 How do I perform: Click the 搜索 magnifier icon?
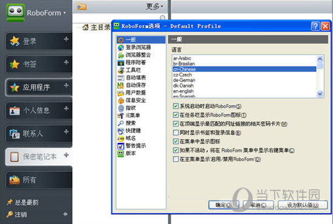point(120,123)
